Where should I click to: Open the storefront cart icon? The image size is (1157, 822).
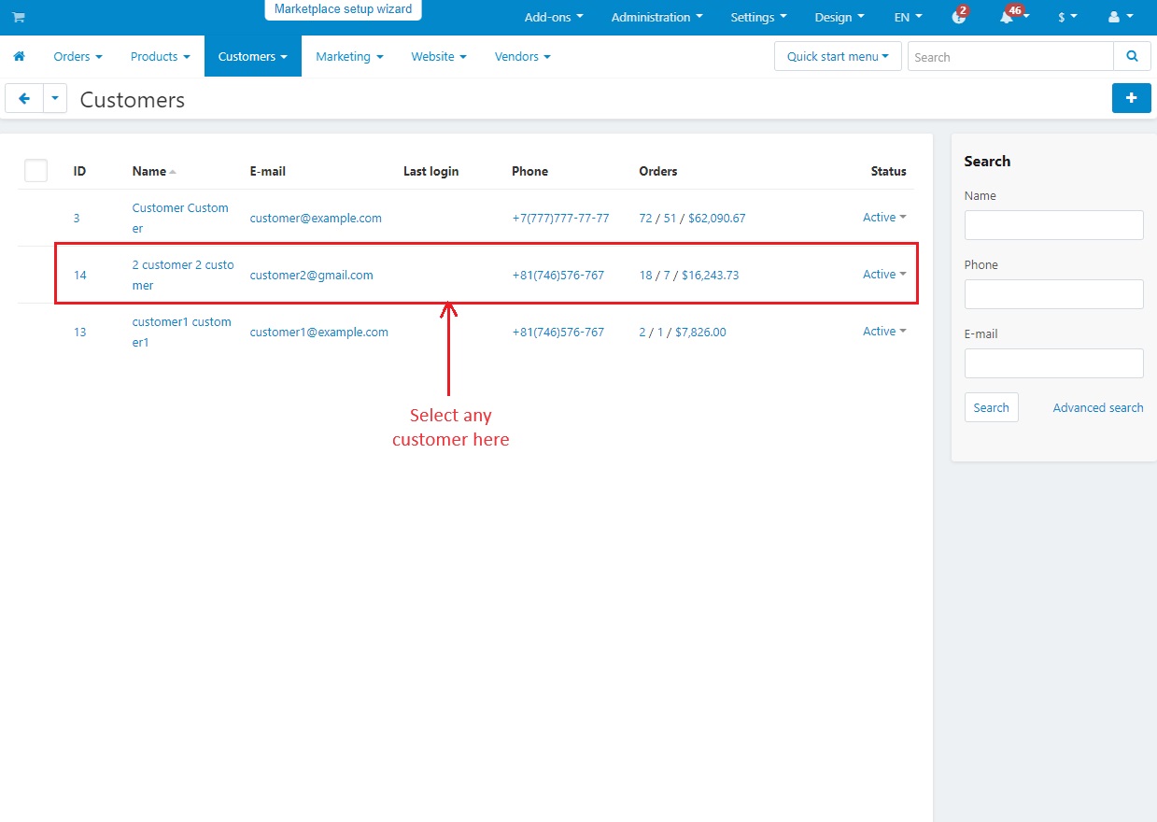[19, 18]
